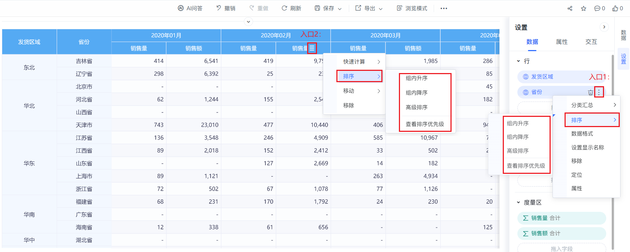Open 快速计算 submenu

click(x=361, y=62)
